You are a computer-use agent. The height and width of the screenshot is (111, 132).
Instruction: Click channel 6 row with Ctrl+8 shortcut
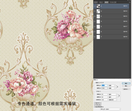[x=111, y=32]
